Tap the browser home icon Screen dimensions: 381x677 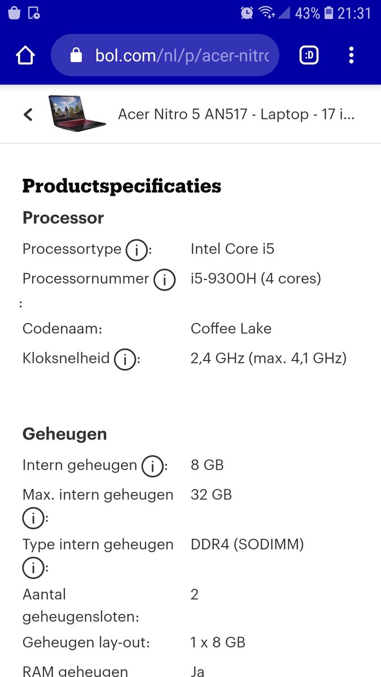pyautogui.click(x=25, y=55)
